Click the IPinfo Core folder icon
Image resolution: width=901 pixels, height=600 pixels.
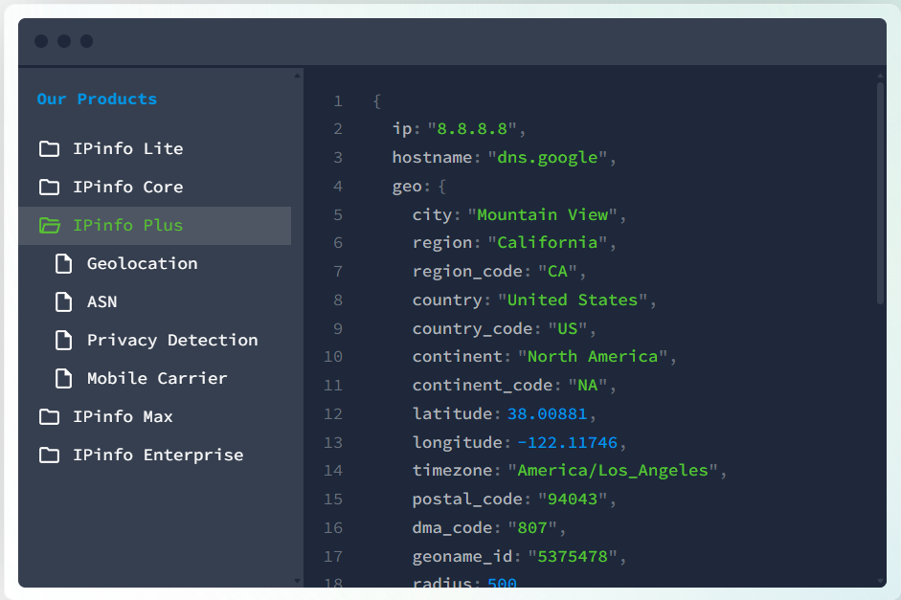pos(49,188)
